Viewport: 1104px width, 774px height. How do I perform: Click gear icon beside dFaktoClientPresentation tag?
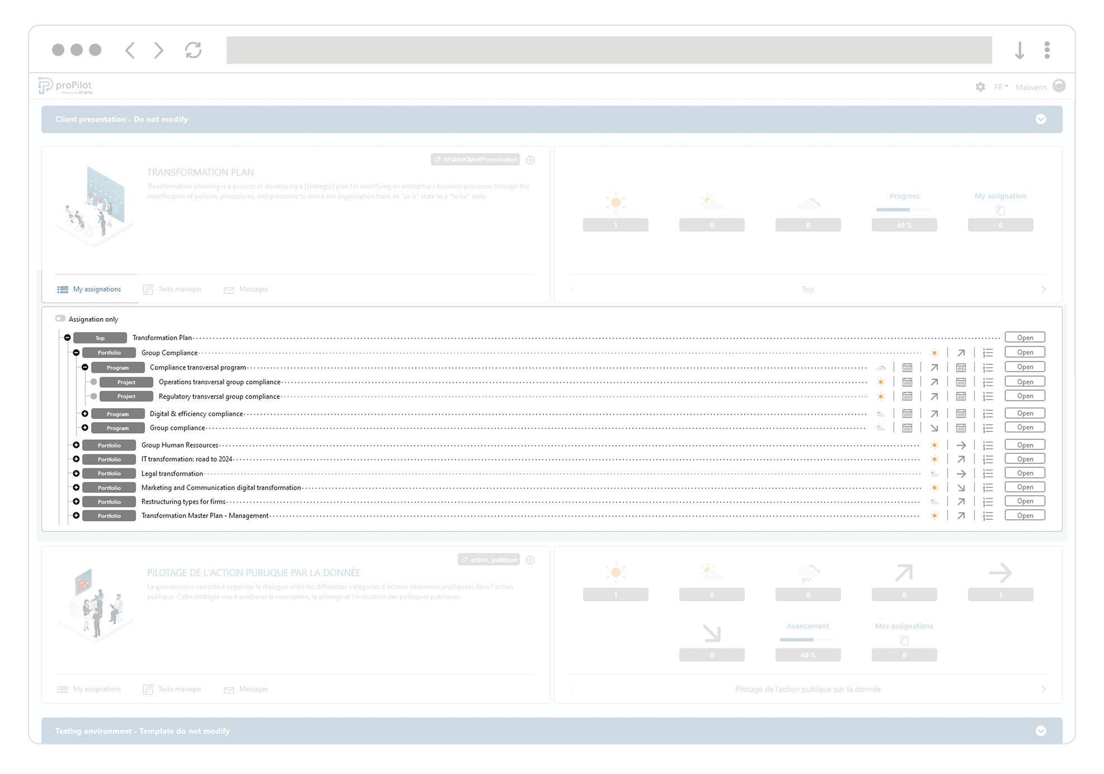coord(530,160)
